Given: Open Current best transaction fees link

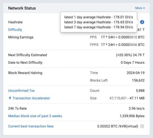Looking at the screenshot, I should pos(31,126).
